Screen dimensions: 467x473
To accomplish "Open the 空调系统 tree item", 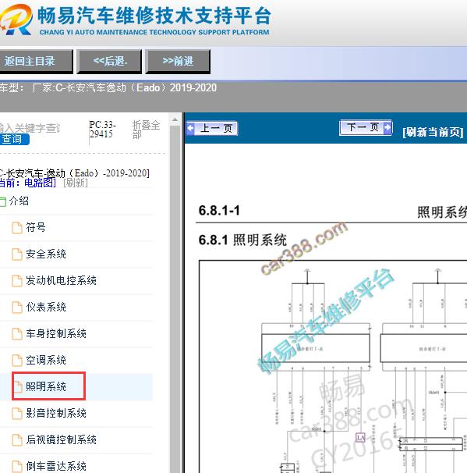I will [x=46, y=360].
